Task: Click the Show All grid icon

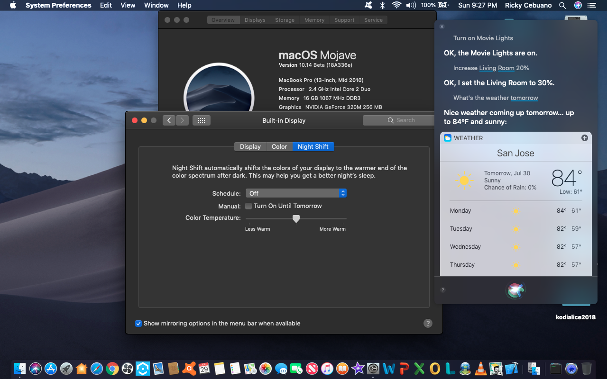Action: coord(201,120)
